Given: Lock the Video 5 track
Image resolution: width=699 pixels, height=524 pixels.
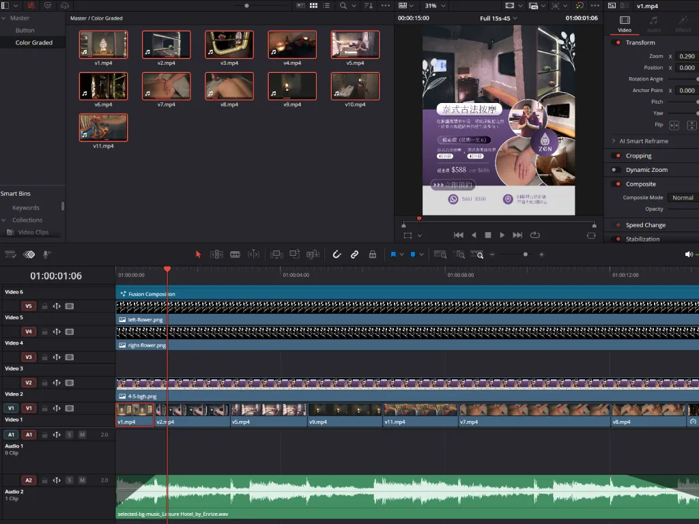Looking at the screenshot, I should [x=44, y=306].
